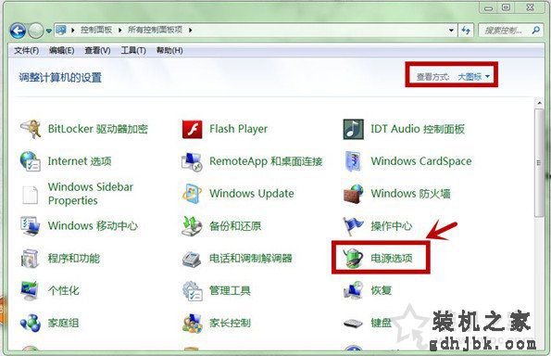Click the Back navigation arrow button

(18, 31)
